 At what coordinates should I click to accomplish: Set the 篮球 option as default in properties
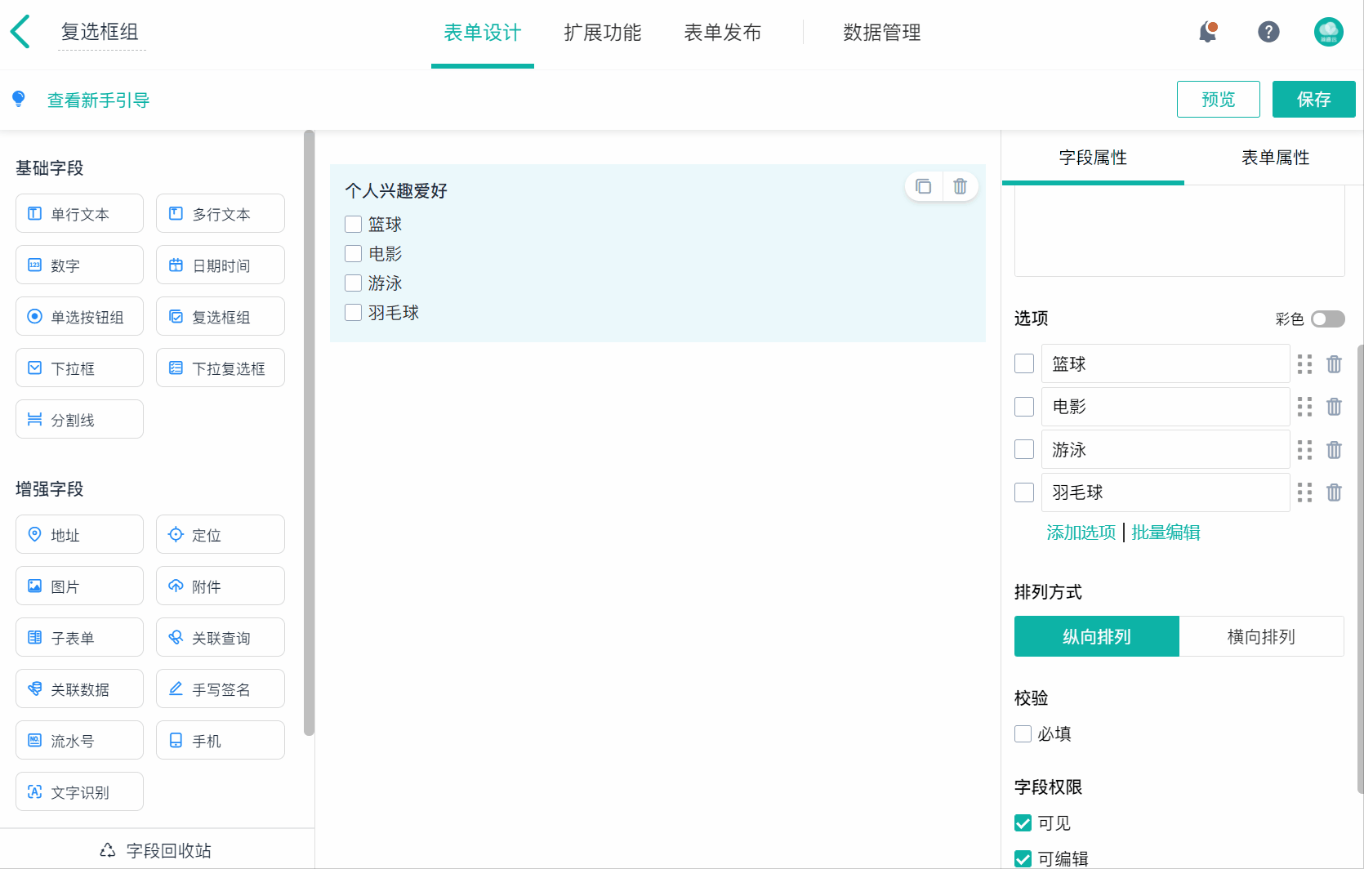tap(1024, 363)
